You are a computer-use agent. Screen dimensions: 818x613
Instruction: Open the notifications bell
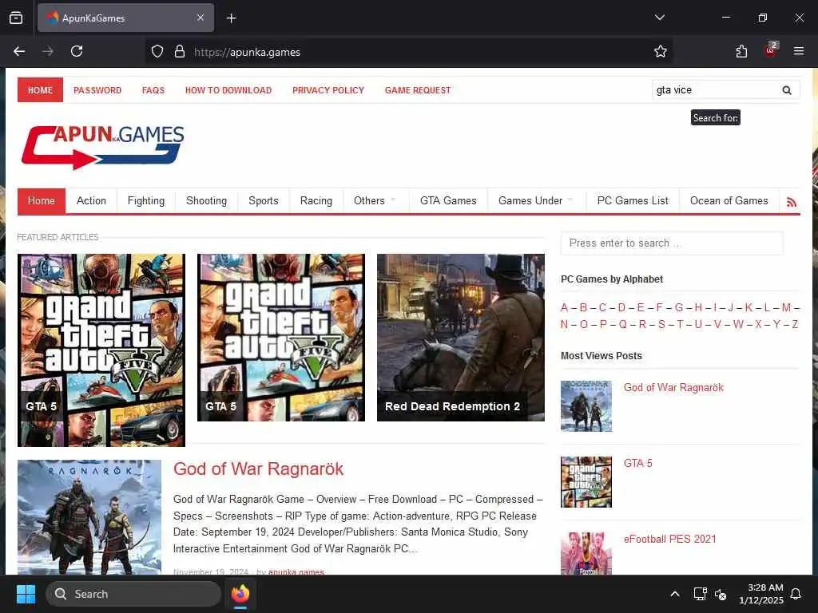tap(796, 594)
